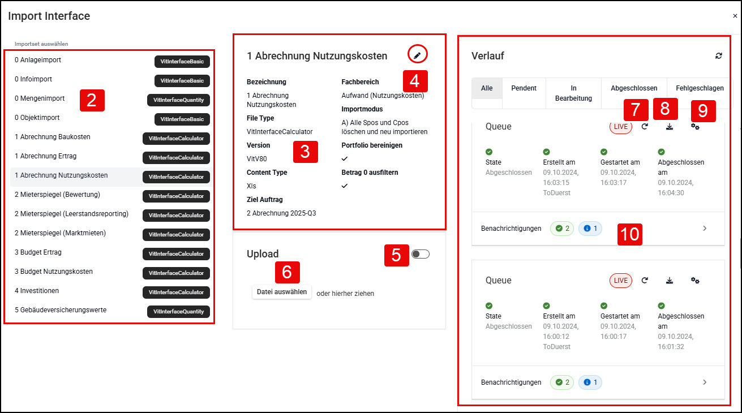Click the reload icon in the second queue card
The height and width of the screenshot is (413, 742).
point(645,281)
